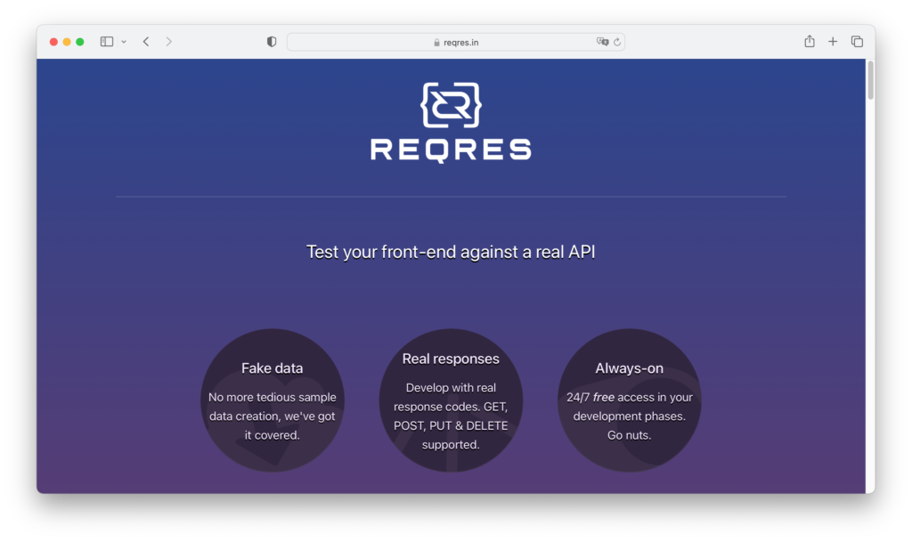Toggle the Safari sidebar icon

(107, 42)
